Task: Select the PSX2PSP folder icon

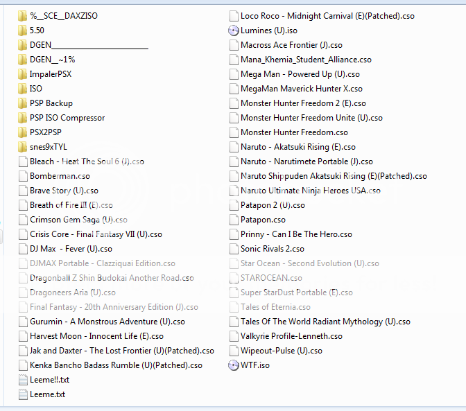Action: click(23, 132)
